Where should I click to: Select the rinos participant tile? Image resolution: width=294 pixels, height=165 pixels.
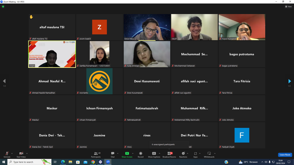pos(147,135)
